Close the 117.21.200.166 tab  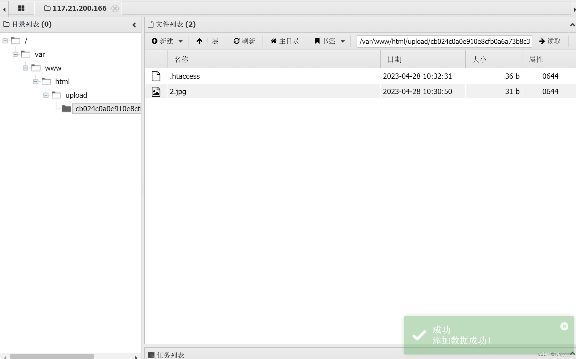click(115, 9)
